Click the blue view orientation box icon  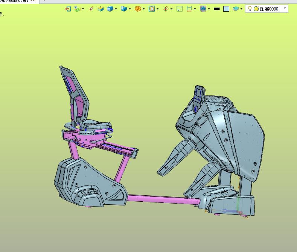pyautogui.click(x=124, y=9)
